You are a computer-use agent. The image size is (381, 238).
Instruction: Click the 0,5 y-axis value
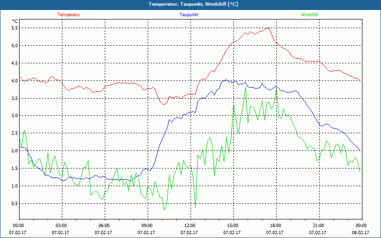pos(15,203)
